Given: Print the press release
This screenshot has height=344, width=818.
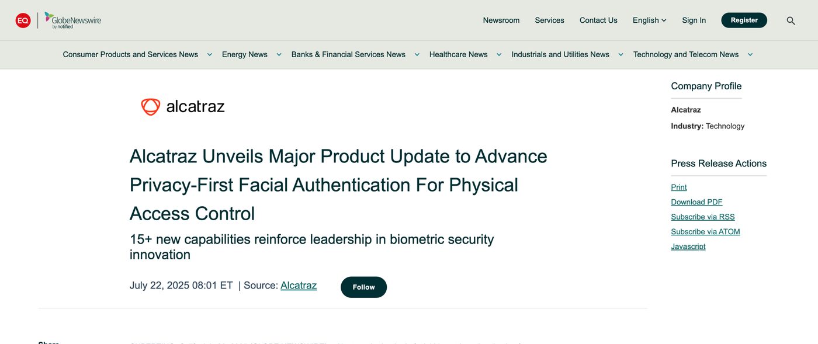Looking at the screenshot, I should point(678,187).
